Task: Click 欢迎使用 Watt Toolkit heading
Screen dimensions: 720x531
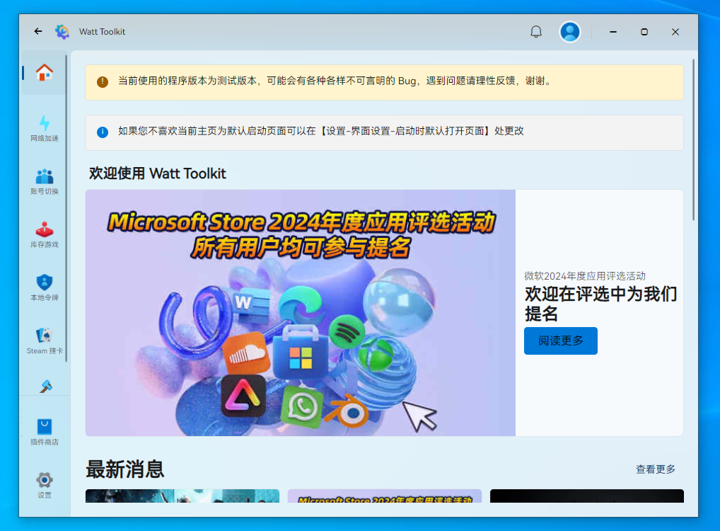Action: click(158, 173)
